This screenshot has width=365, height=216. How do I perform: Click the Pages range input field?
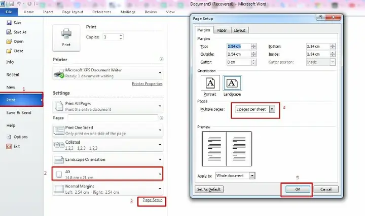[x=113, y=118]
